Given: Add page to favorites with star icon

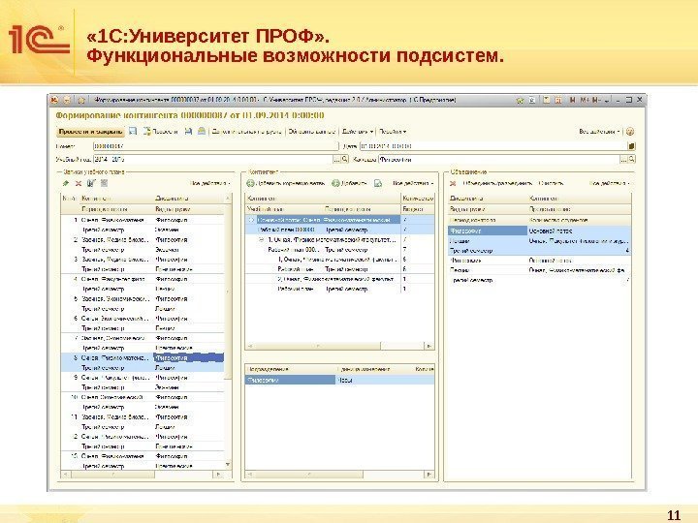Looking at the screenshot, I should (520, 100).
